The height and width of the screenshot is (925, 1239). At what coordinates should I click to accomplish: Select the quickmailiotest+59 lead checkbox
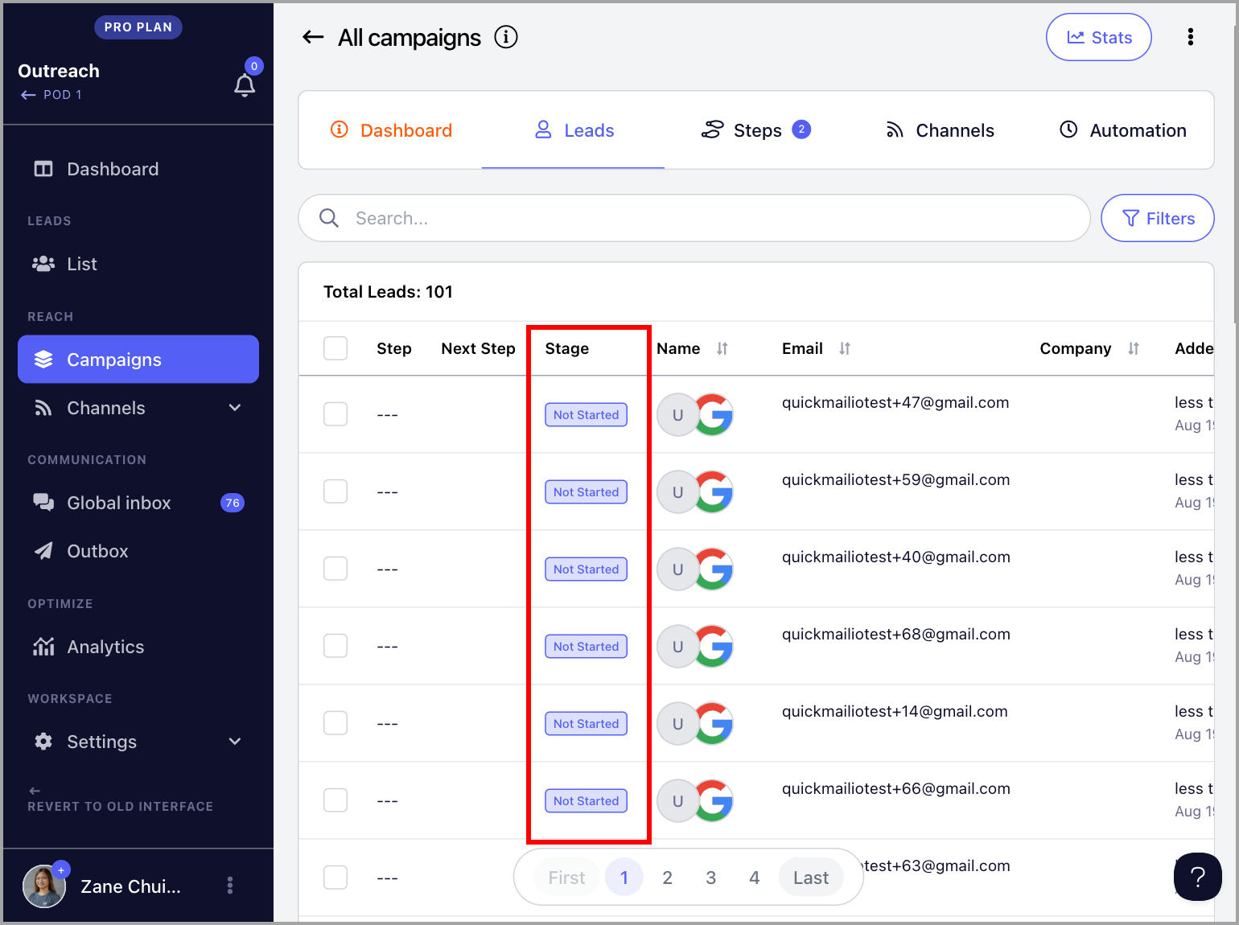click(x=335, y=491)
